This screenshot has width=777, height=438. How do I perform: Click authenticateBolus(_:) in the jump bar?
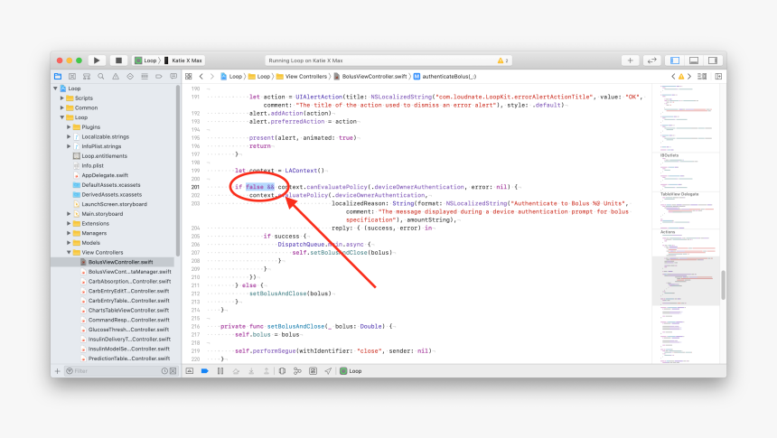(449, 77)
